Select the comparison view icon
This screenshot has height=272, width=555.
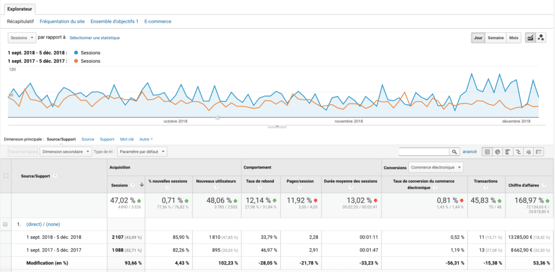point(518,152)
